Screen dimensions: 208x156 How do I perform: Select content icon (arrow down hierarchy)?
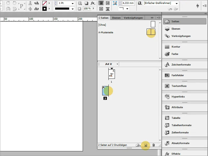pos(30,9)
